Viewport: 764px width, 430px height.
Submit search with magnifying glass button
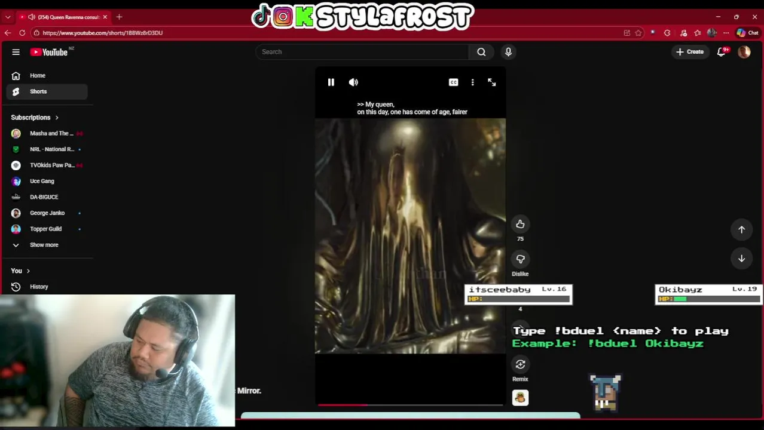pos(481,52)
